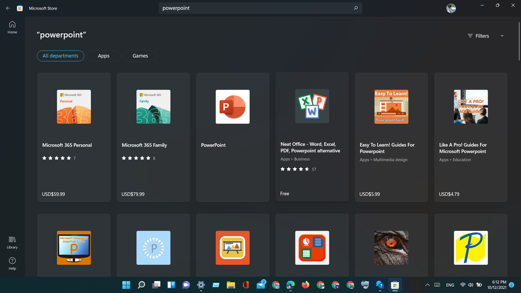Open the PowerPoint app icon
This screenshot has width=521, height=293.
[x=233, y=107]
